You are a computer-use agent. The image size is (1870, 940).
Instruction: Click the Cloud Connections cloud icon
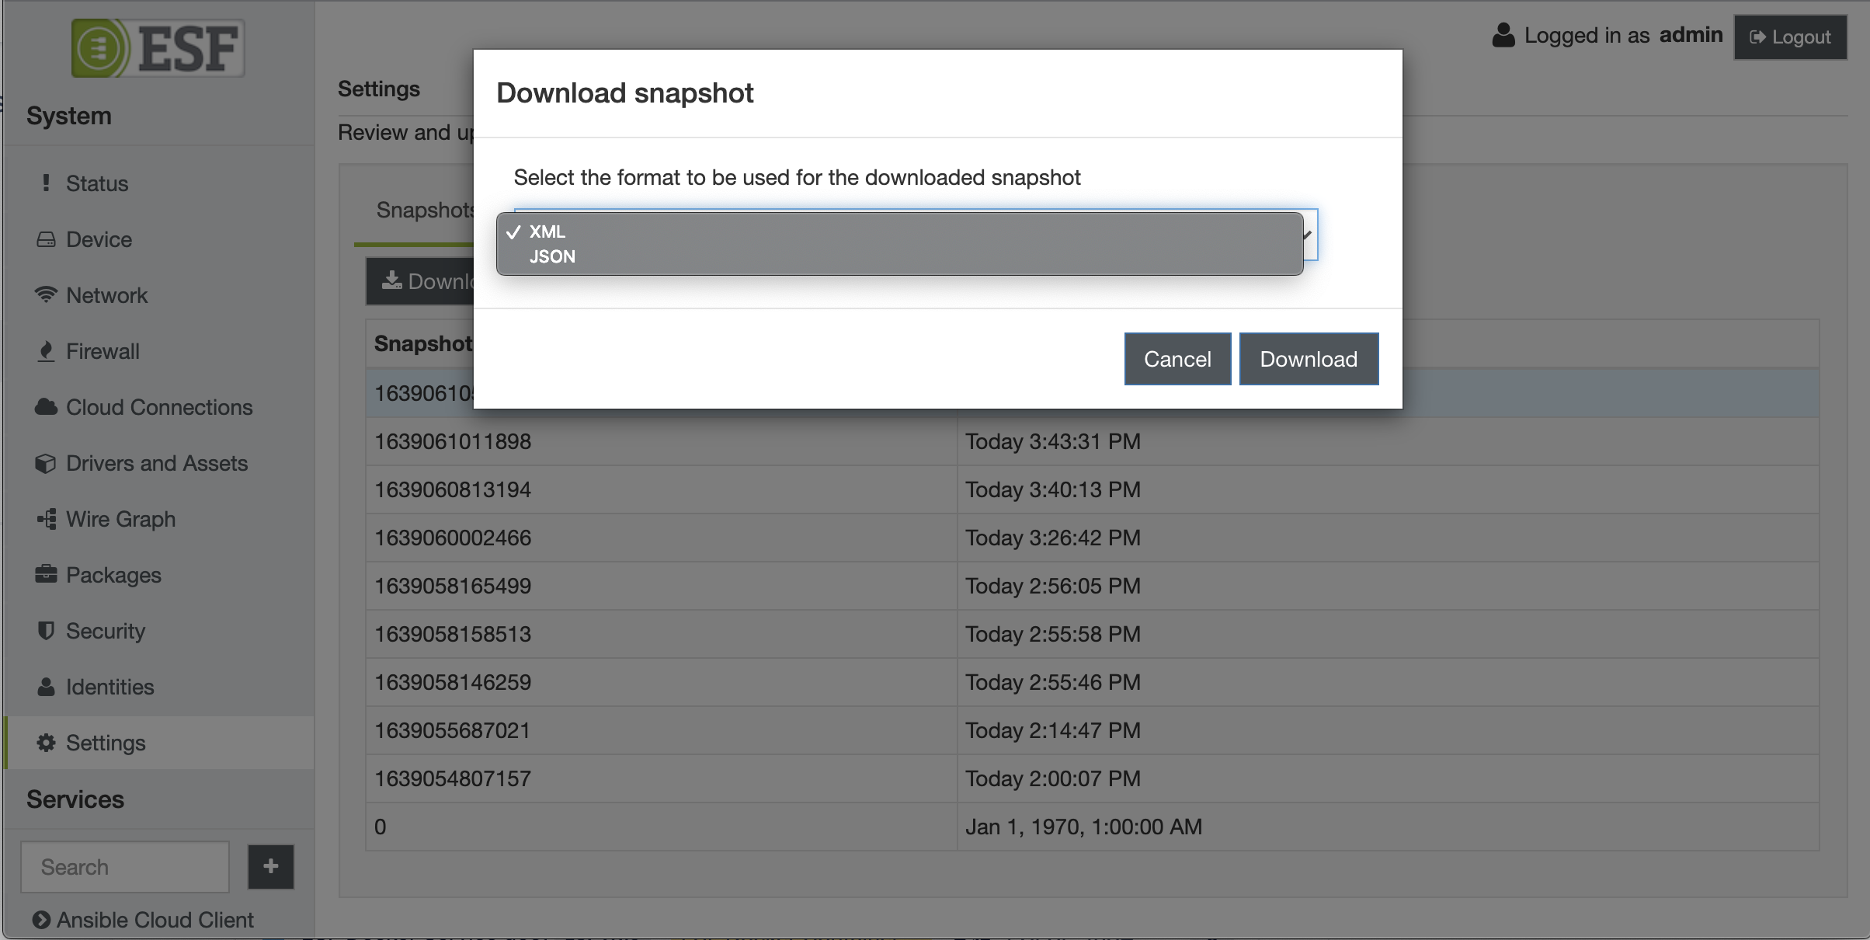pyautogui.click(x=46, y=407)
